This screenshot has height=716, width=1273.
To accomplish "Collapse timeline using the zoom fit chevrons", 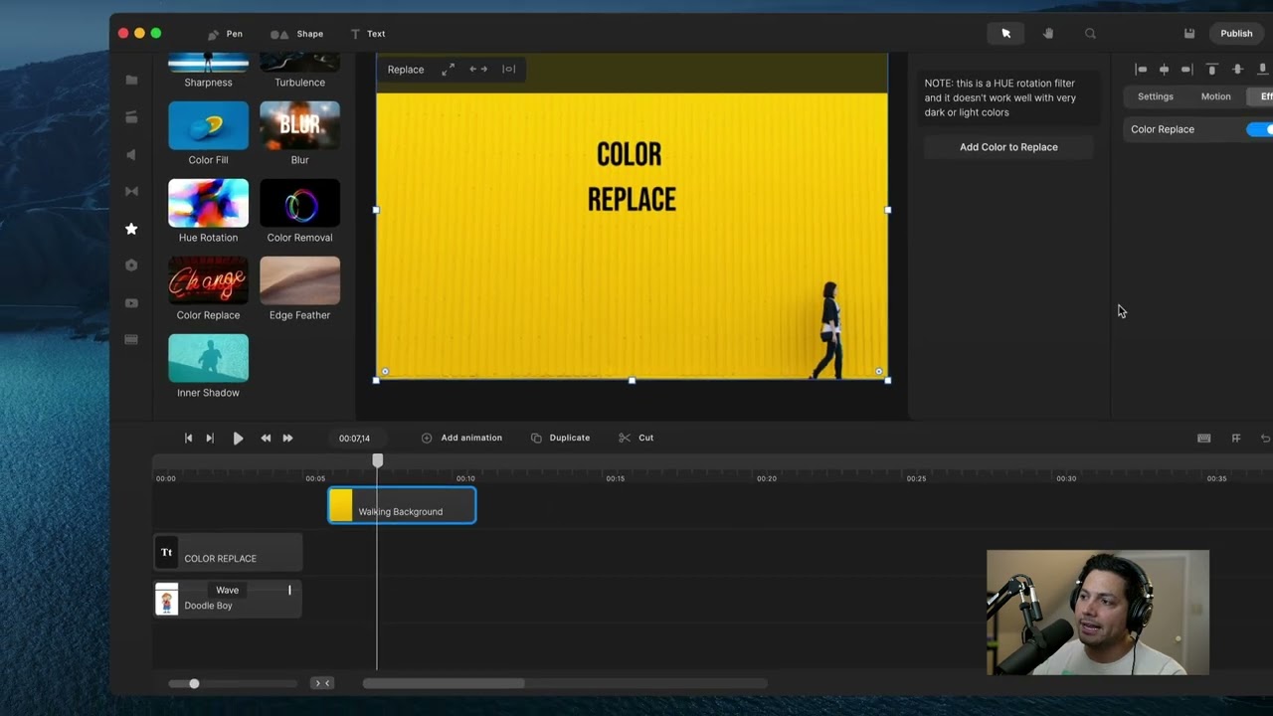I will pos(322,683).
